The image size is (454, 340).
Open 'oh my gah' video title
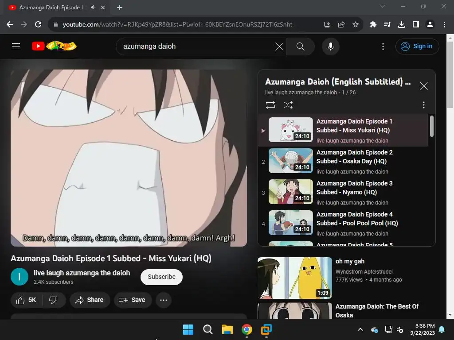pos(350,261)
